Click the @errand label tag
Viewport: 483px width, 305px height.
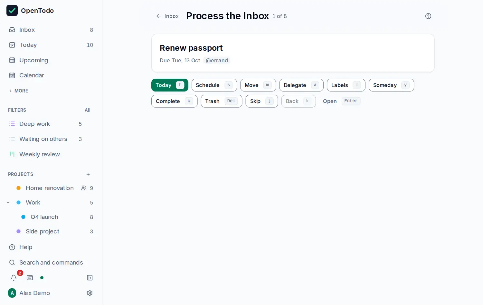(x=217, y=60)
